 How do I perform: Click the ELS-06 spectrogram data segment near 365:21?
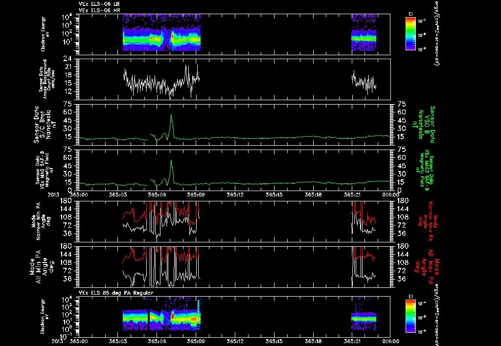click(x=364, y=32)
